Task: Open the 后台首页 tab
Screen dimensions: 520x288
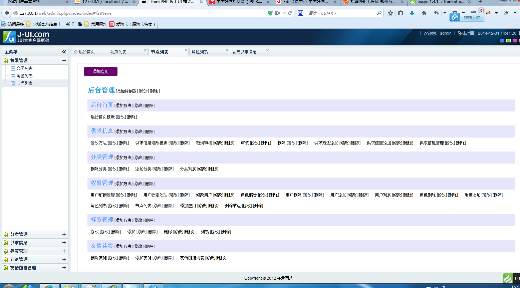Action: (x=86, y=52)
